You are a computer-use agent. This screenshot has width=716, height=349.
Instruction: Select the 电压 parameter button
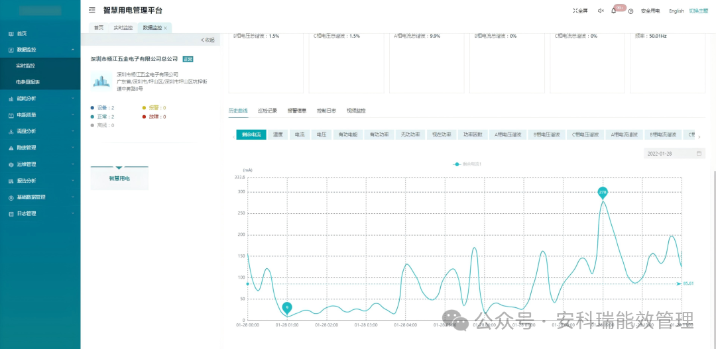tap(322, 134)
